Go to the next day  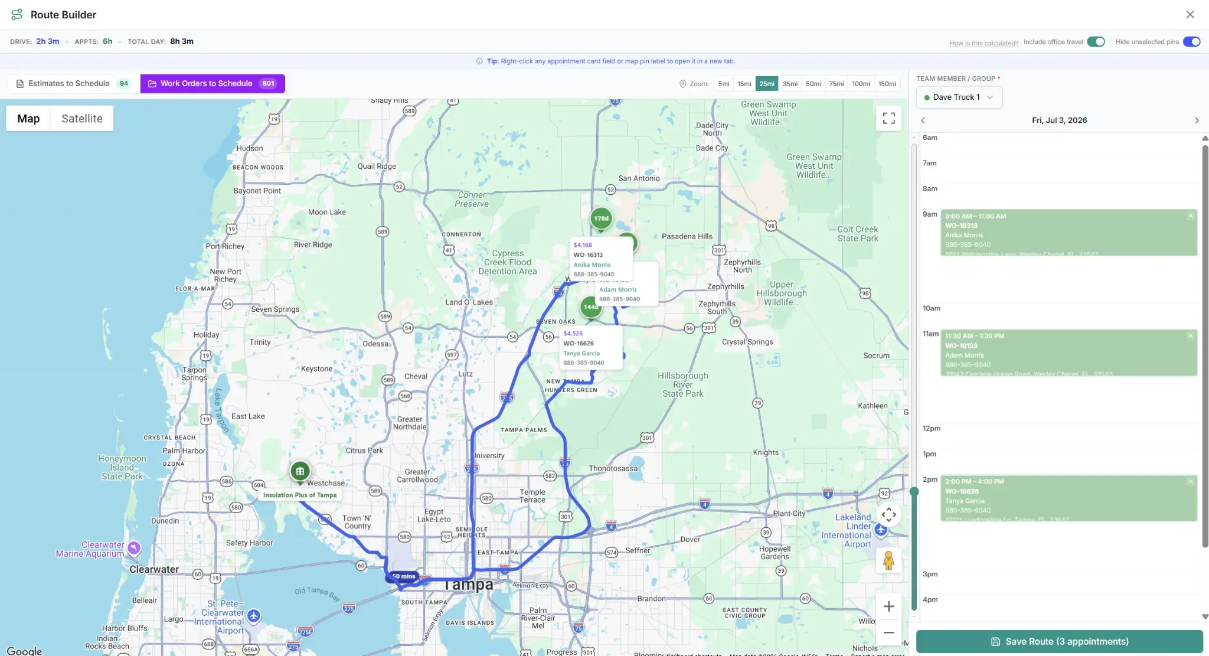click(x=1197, y=120)
